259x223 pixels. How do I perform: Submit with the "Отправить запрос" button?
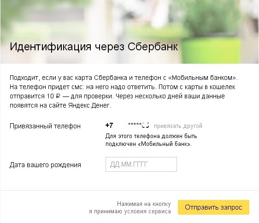pos(213,207)
